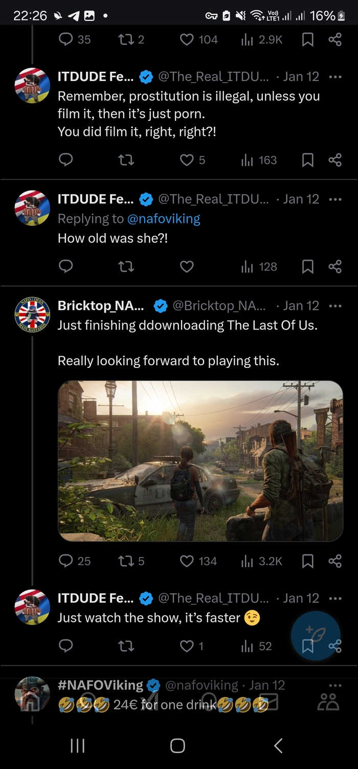Open the more options menu on Bricktop_NA's tweet
358x769 pixels.
pos(335,305)
